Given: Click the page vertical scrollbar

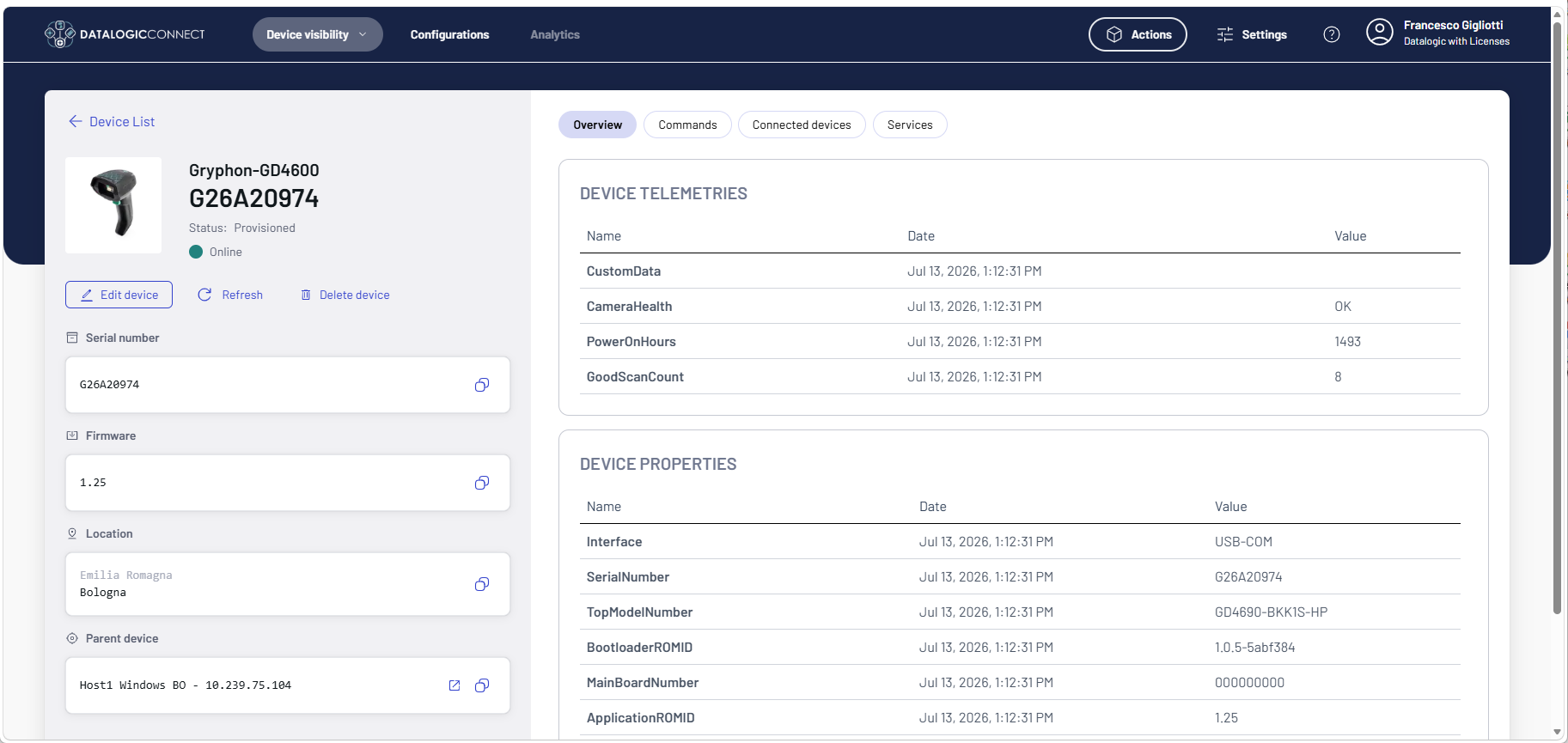Looking at the screenshot, I should point(1557,318).
